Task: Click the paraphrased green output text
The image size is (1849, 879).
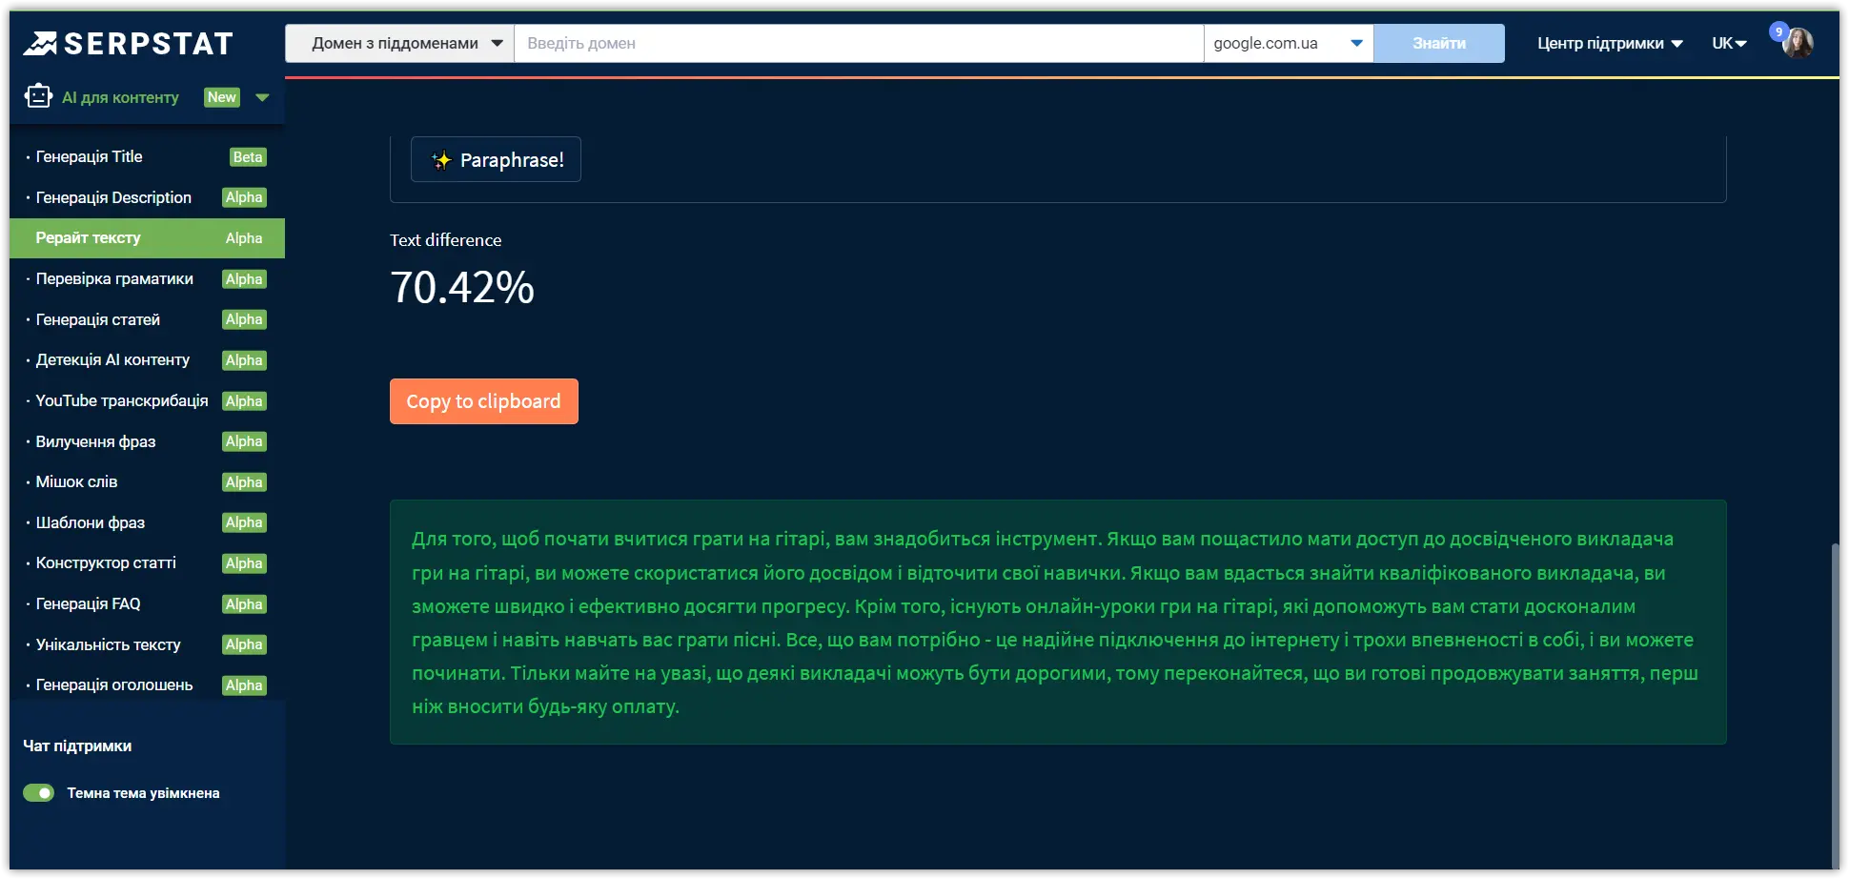Action: [x=1056, y=623]
